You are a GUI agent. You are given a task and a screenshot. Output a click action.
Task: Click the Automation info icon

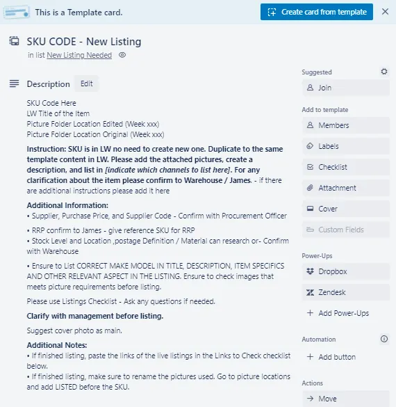tap(384, 339)
